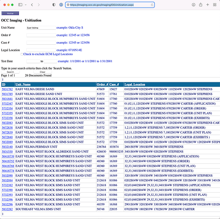Click the Test Date end field
220x219 pixels.
point(50,61)
